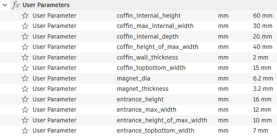The height and width of the screenshot is (136, 277).
Task: Open the unit cell for coffin_wall_thickness
Action: 223,57
